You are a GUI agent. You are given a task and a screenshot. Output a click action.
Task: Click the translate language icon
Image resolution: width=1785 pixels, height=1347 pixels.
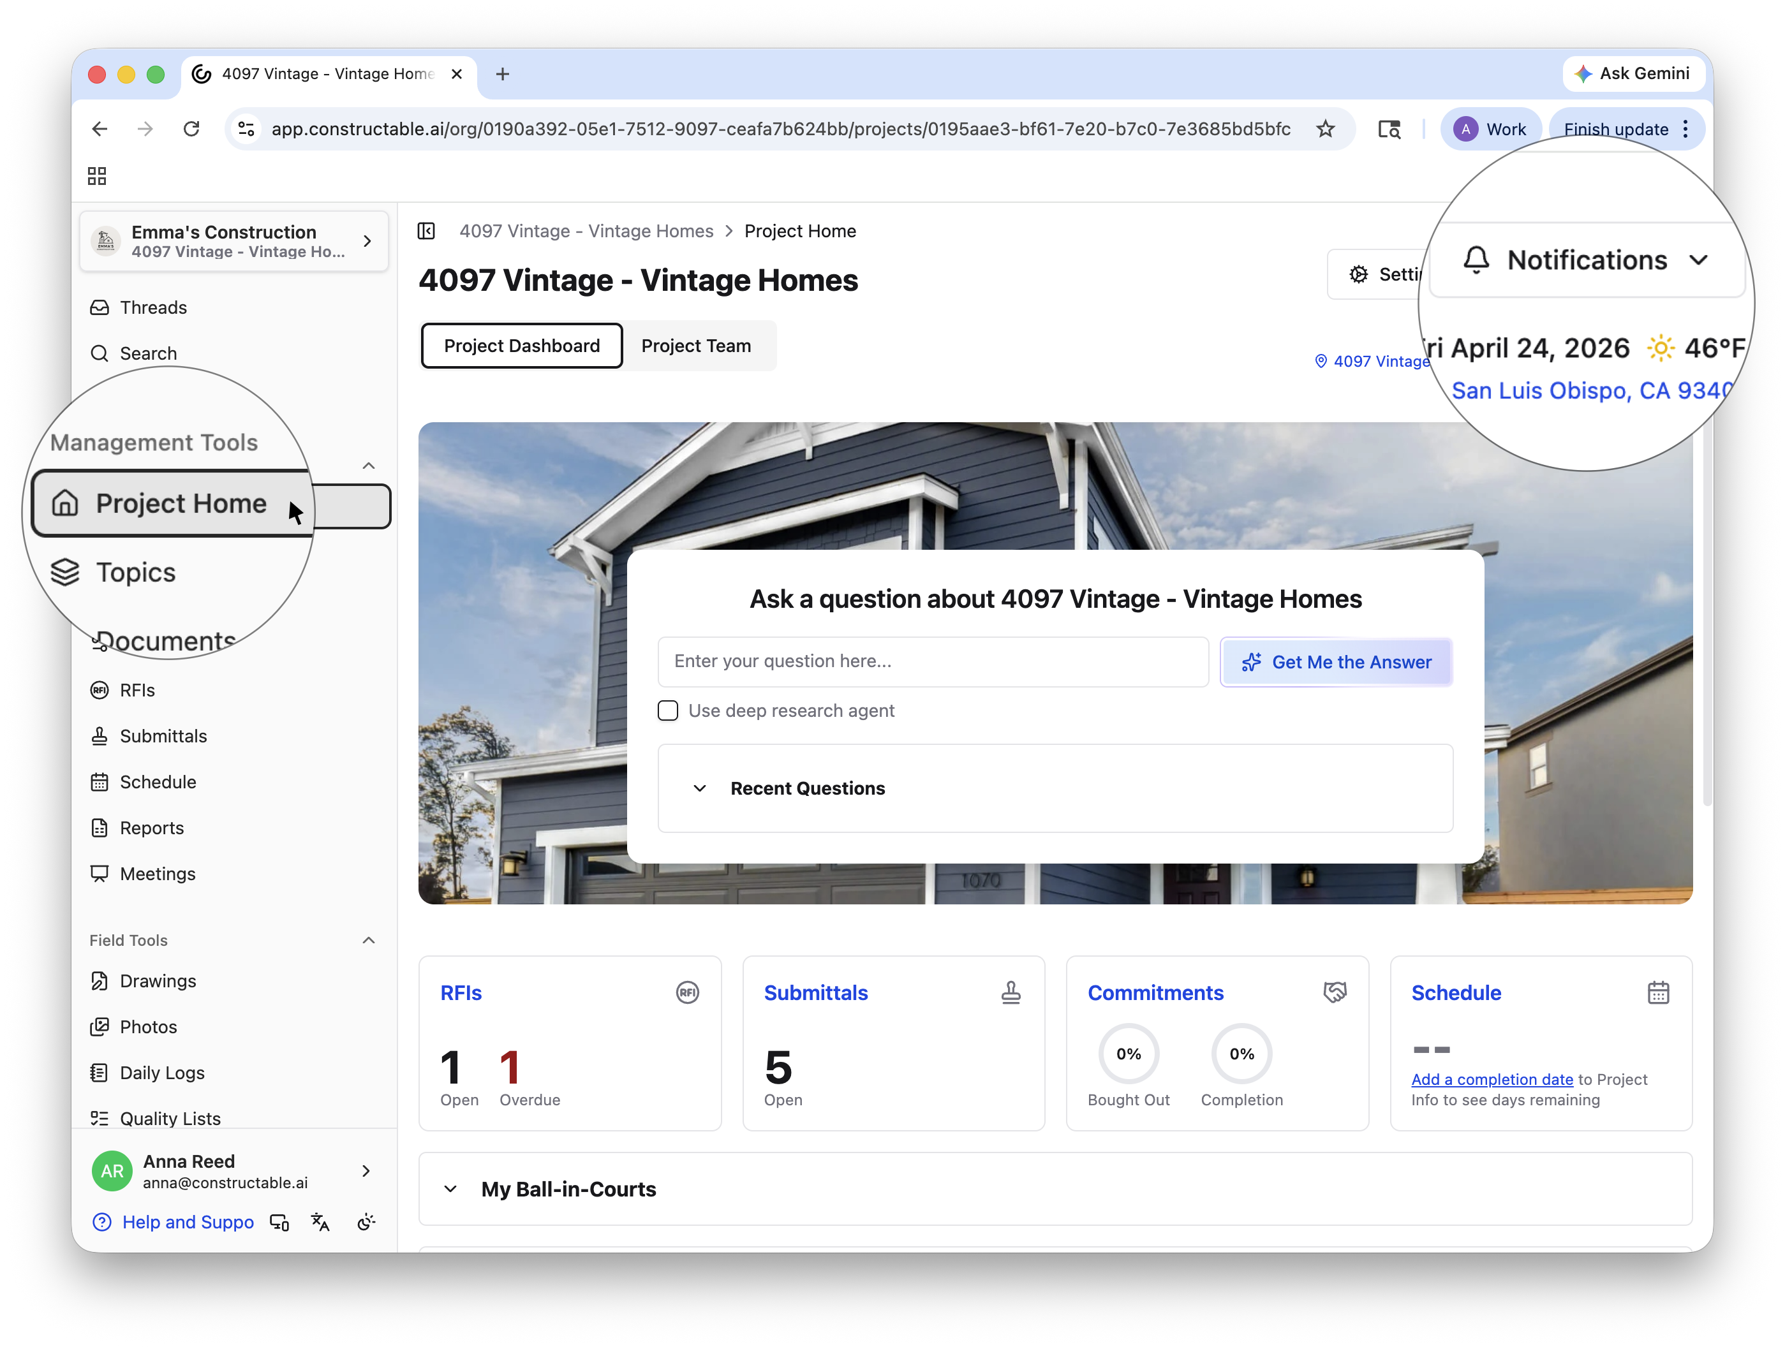[x=320, y=1223]
